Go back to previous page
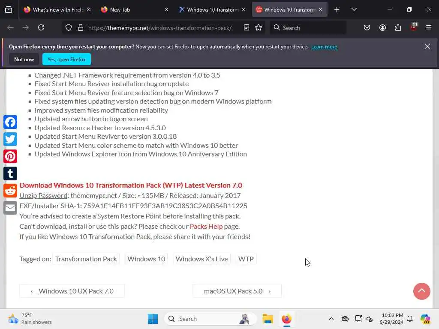 coord(10,28)
